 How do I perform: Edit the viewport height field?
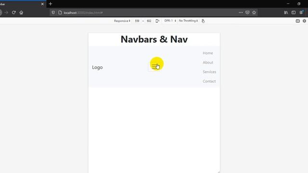[x=149, y=21]
